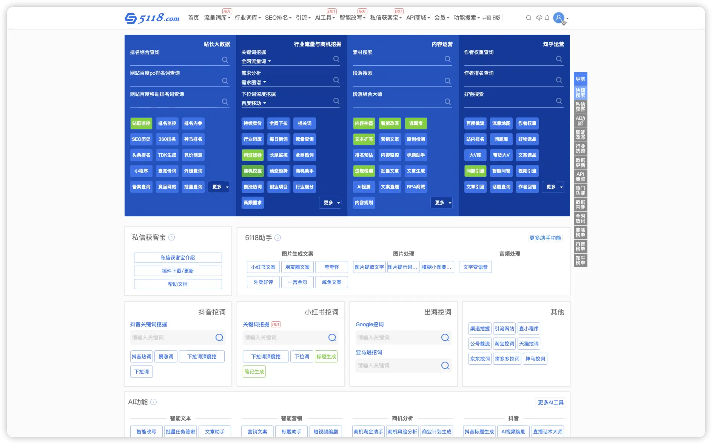712x444 pixels.
Task: Open the cloud download icon in header
Action: (x=539, y=18)
